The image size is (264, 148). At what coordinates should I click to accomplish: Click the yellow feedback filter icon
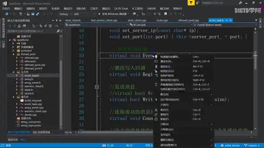point(191,3)
